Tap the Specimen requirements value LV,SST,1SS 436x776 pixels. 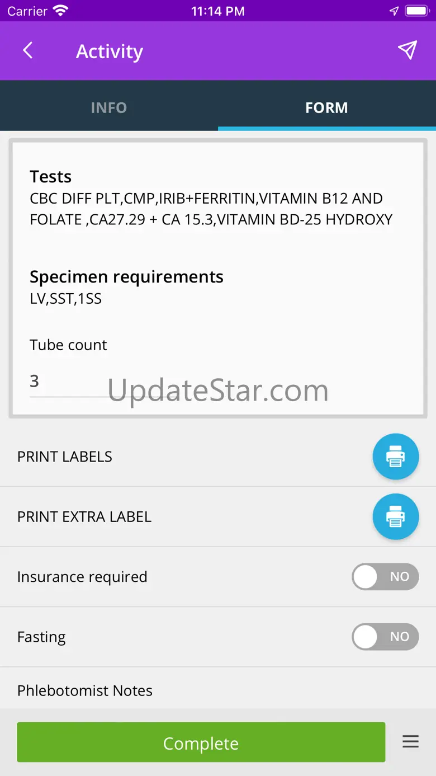[x=66, y=299]
